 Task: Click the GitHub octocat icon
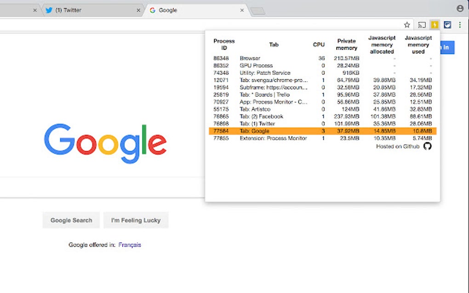[428, 146]
